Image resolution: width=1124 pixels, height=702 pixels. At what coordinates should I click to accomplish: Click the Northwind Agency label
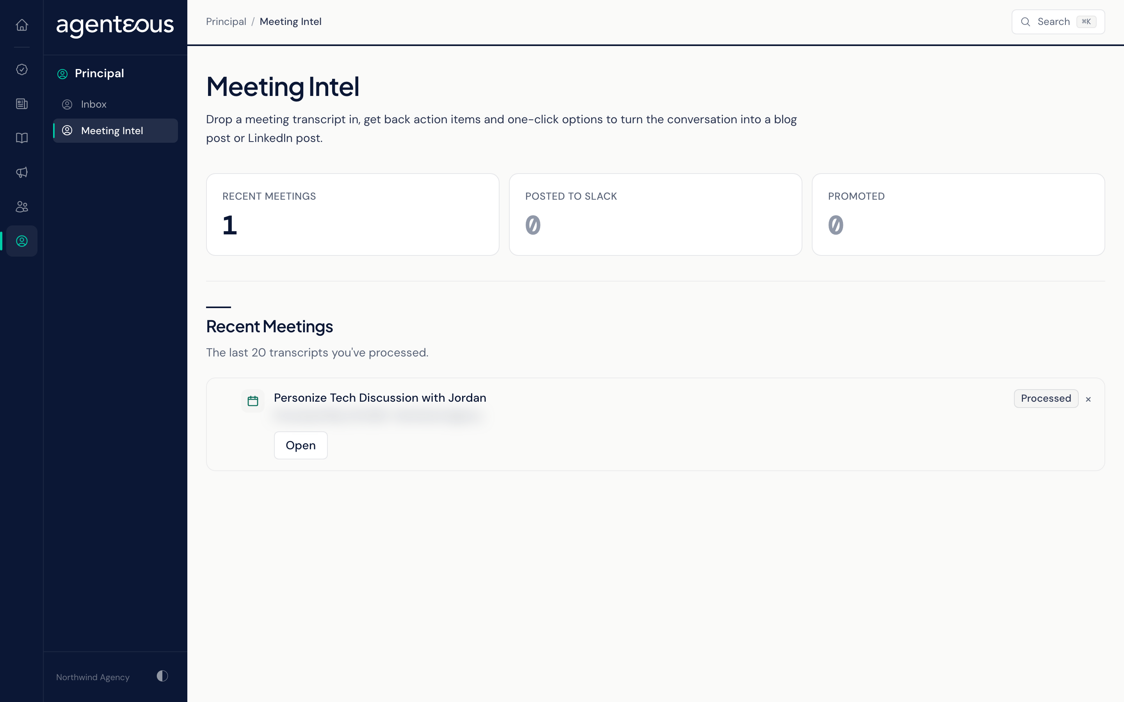[x=92, y=677]
